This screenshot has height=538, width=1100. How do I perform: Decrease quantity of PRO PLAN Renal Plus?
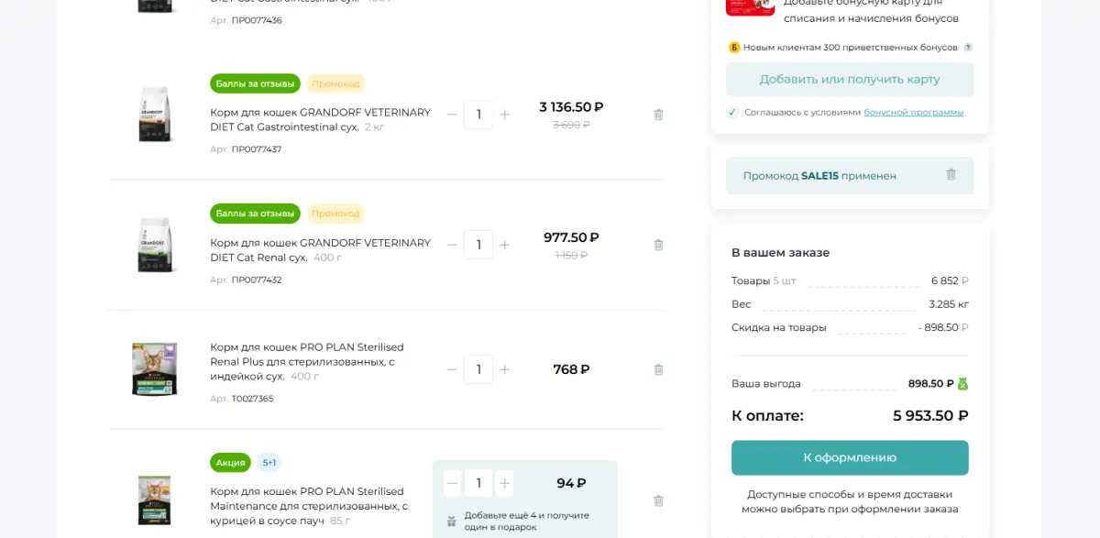pos(452,369)
